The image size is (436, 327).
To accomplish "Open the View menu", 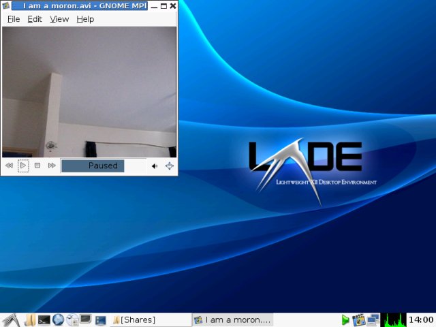I will point(59,19).
